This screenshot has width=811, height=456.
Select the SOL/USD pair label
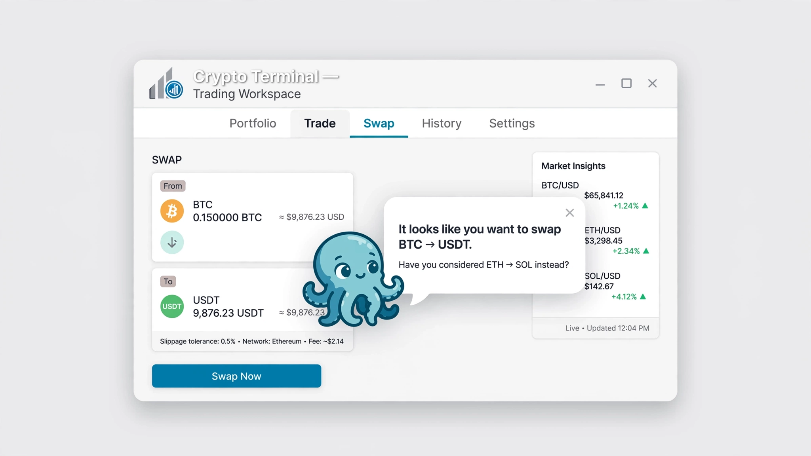(x=602, y=276)
